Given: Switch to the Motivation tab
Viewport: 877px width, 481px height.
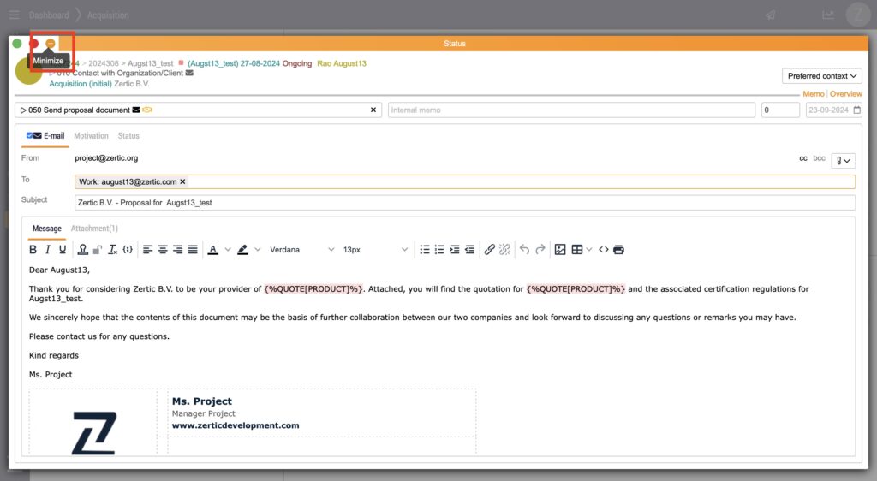Looking at the screenshot, I should coord(91,136).
